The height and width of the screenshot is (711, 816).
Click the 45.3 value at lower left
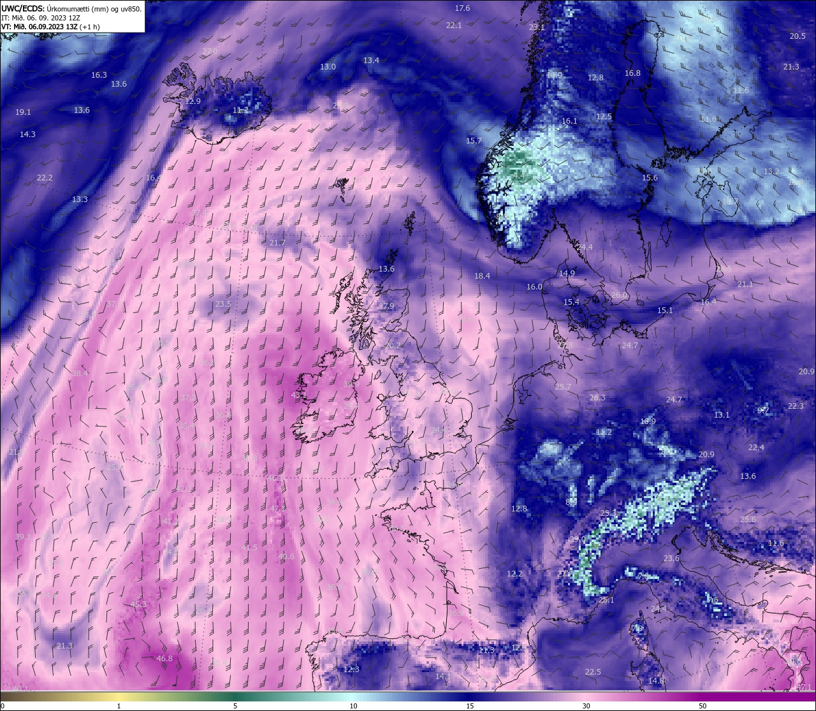pos(138,605)
